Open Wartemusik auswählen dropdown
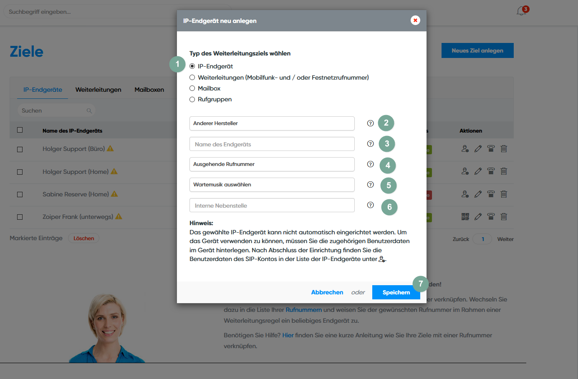This screenshot has width=578, height=379. [272, 185]
